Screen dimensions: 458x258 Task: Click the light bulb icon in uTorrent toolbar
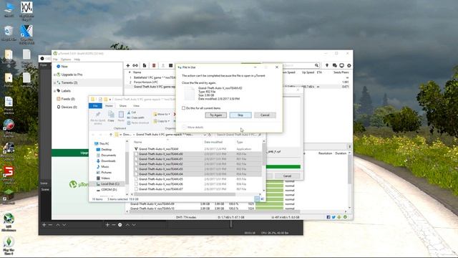pyautogui.click(x=327, y=65)
